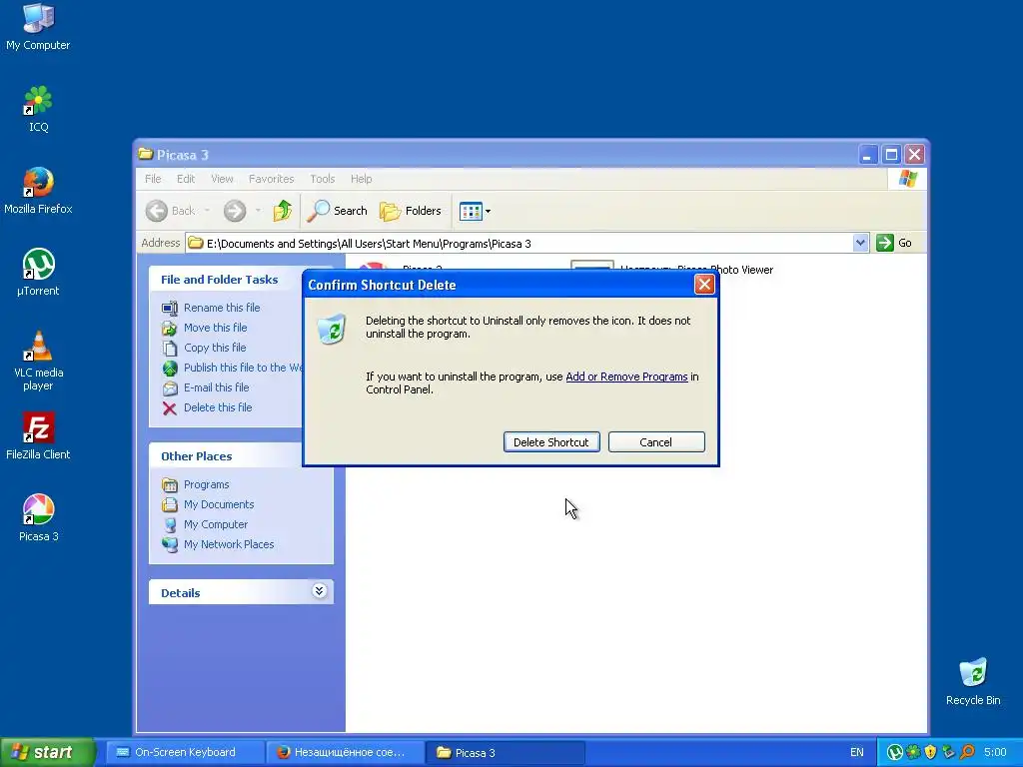Open Mozilla Firefox desktop shortcut
The image size is (1023, 767).
(x=38, y=191)
